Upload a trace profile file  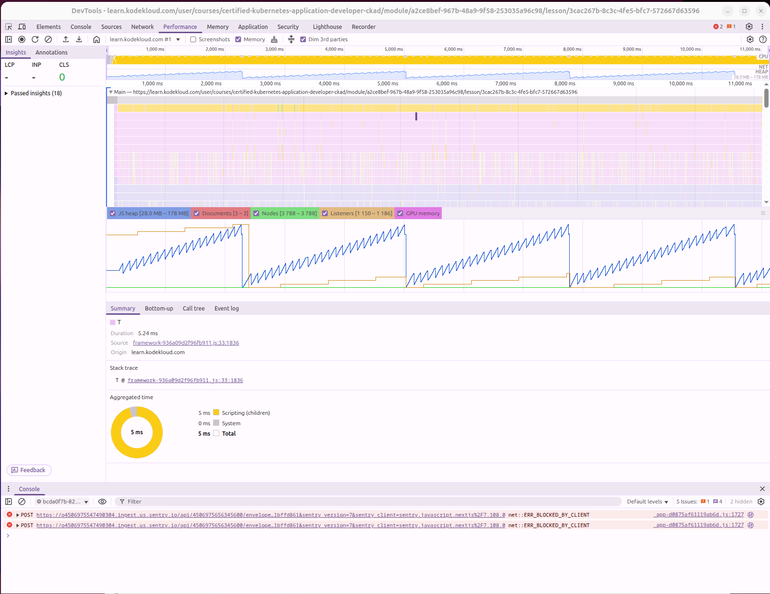66,39
